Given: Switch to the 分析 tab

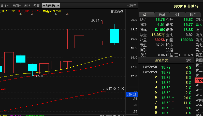Looking at the screenshot, I should (x=178, y=14).
